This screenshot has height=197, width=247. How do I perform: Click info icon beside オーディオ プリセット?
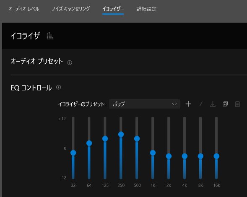coord(70,63)
